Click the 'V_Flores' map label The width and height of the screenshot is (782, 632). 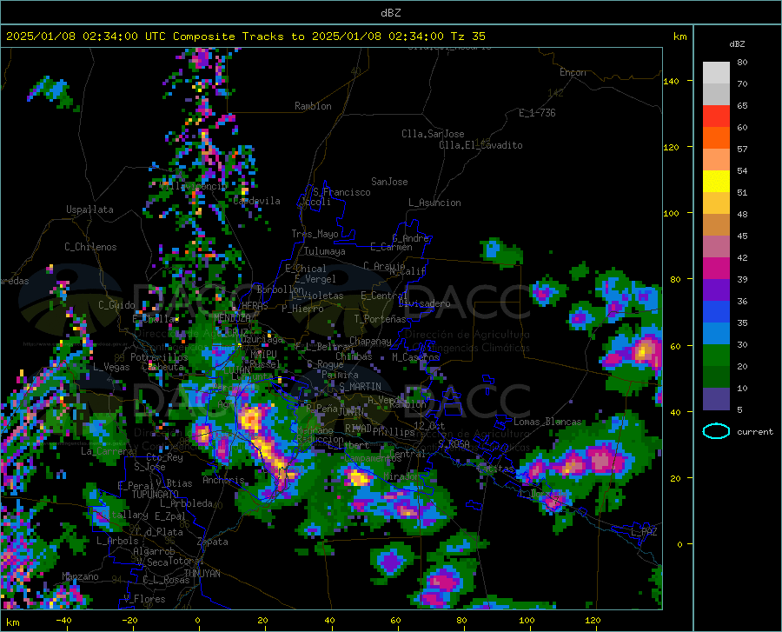point(144,599)
